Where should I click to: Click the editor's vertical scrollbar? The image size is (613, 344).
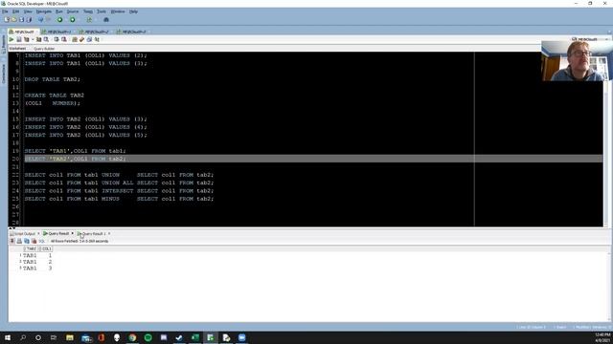coord(606,152)
